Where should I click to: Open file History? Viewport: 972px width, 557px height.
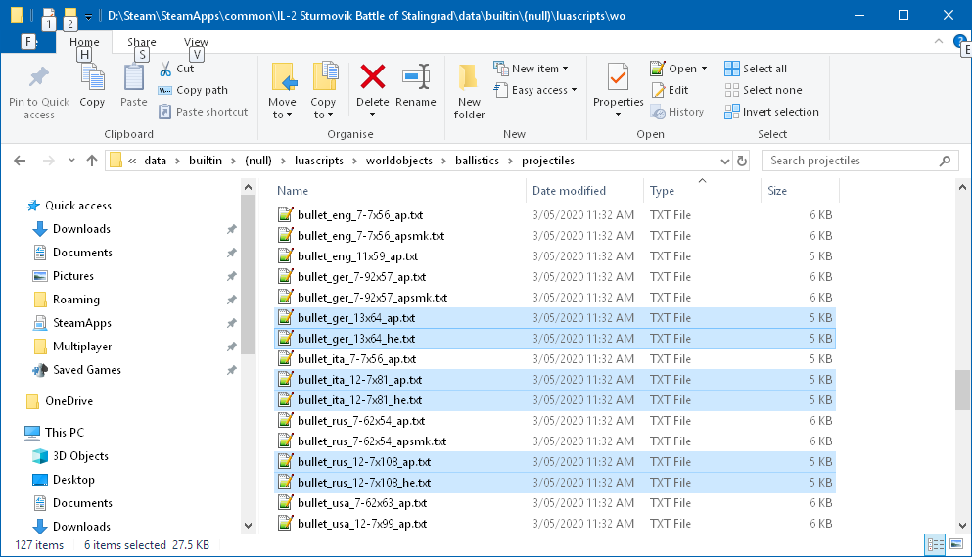[x=677, y=112]
